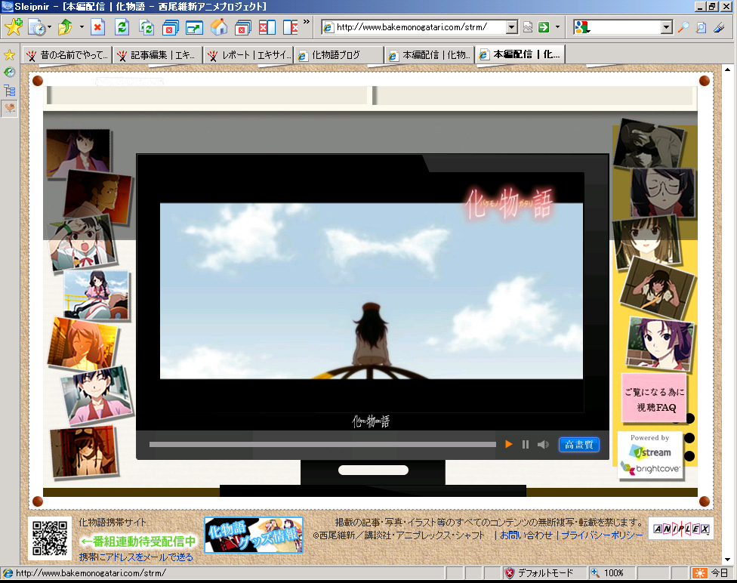Close tabs to the right icon
This screenshot has width=737, height=583.
291,27
